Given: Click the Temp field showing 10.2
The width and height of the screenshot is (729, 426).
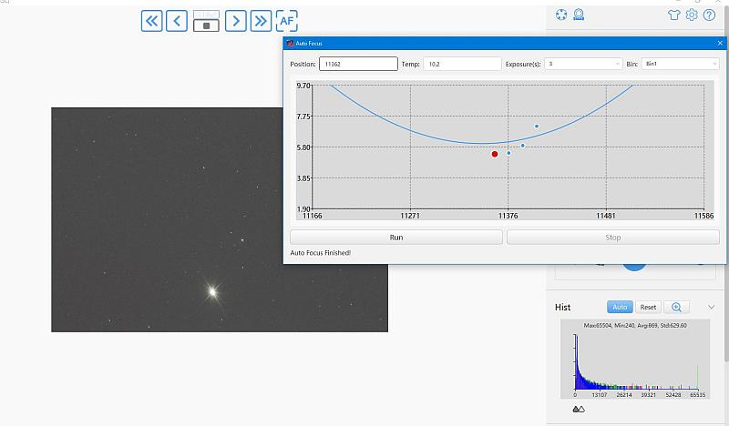Looking at the screenshot, I should point(462,64).
